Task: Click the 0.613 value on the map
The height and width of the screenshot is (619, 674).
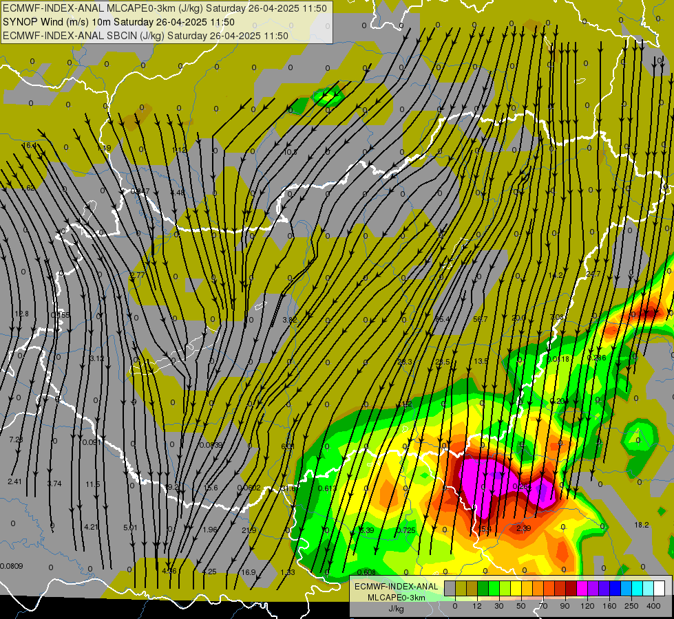Action: (x=328, y=488)
